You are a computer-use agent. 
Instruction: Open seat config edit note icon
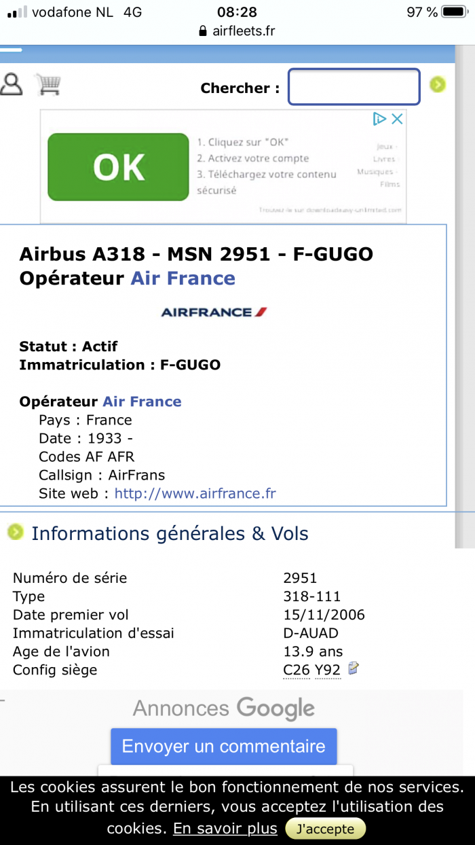point(353,669)
